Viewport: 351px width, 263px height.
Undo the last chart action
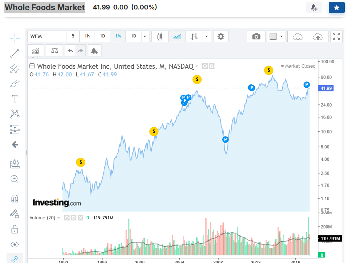70,51
